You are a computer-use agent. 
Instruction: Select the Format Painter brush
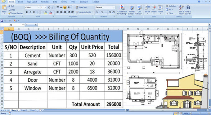click(9, 13)
